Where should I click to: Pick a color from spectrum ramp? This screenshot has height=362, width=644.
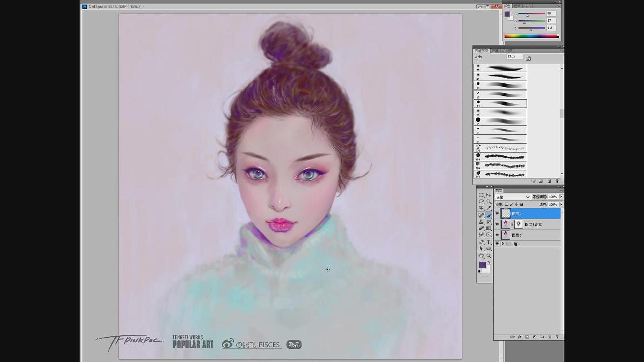coord(532,36)
